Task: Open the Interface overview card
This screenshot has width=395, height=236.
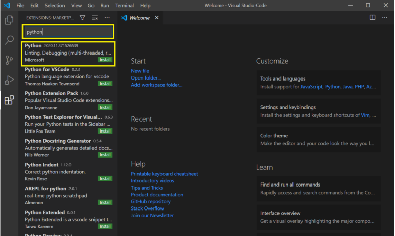Action: point(318,217)
